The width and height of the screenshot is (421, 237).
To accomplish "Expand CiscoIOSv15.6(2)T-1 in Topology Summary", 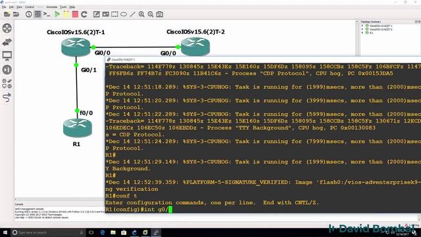I will (362, 26).
